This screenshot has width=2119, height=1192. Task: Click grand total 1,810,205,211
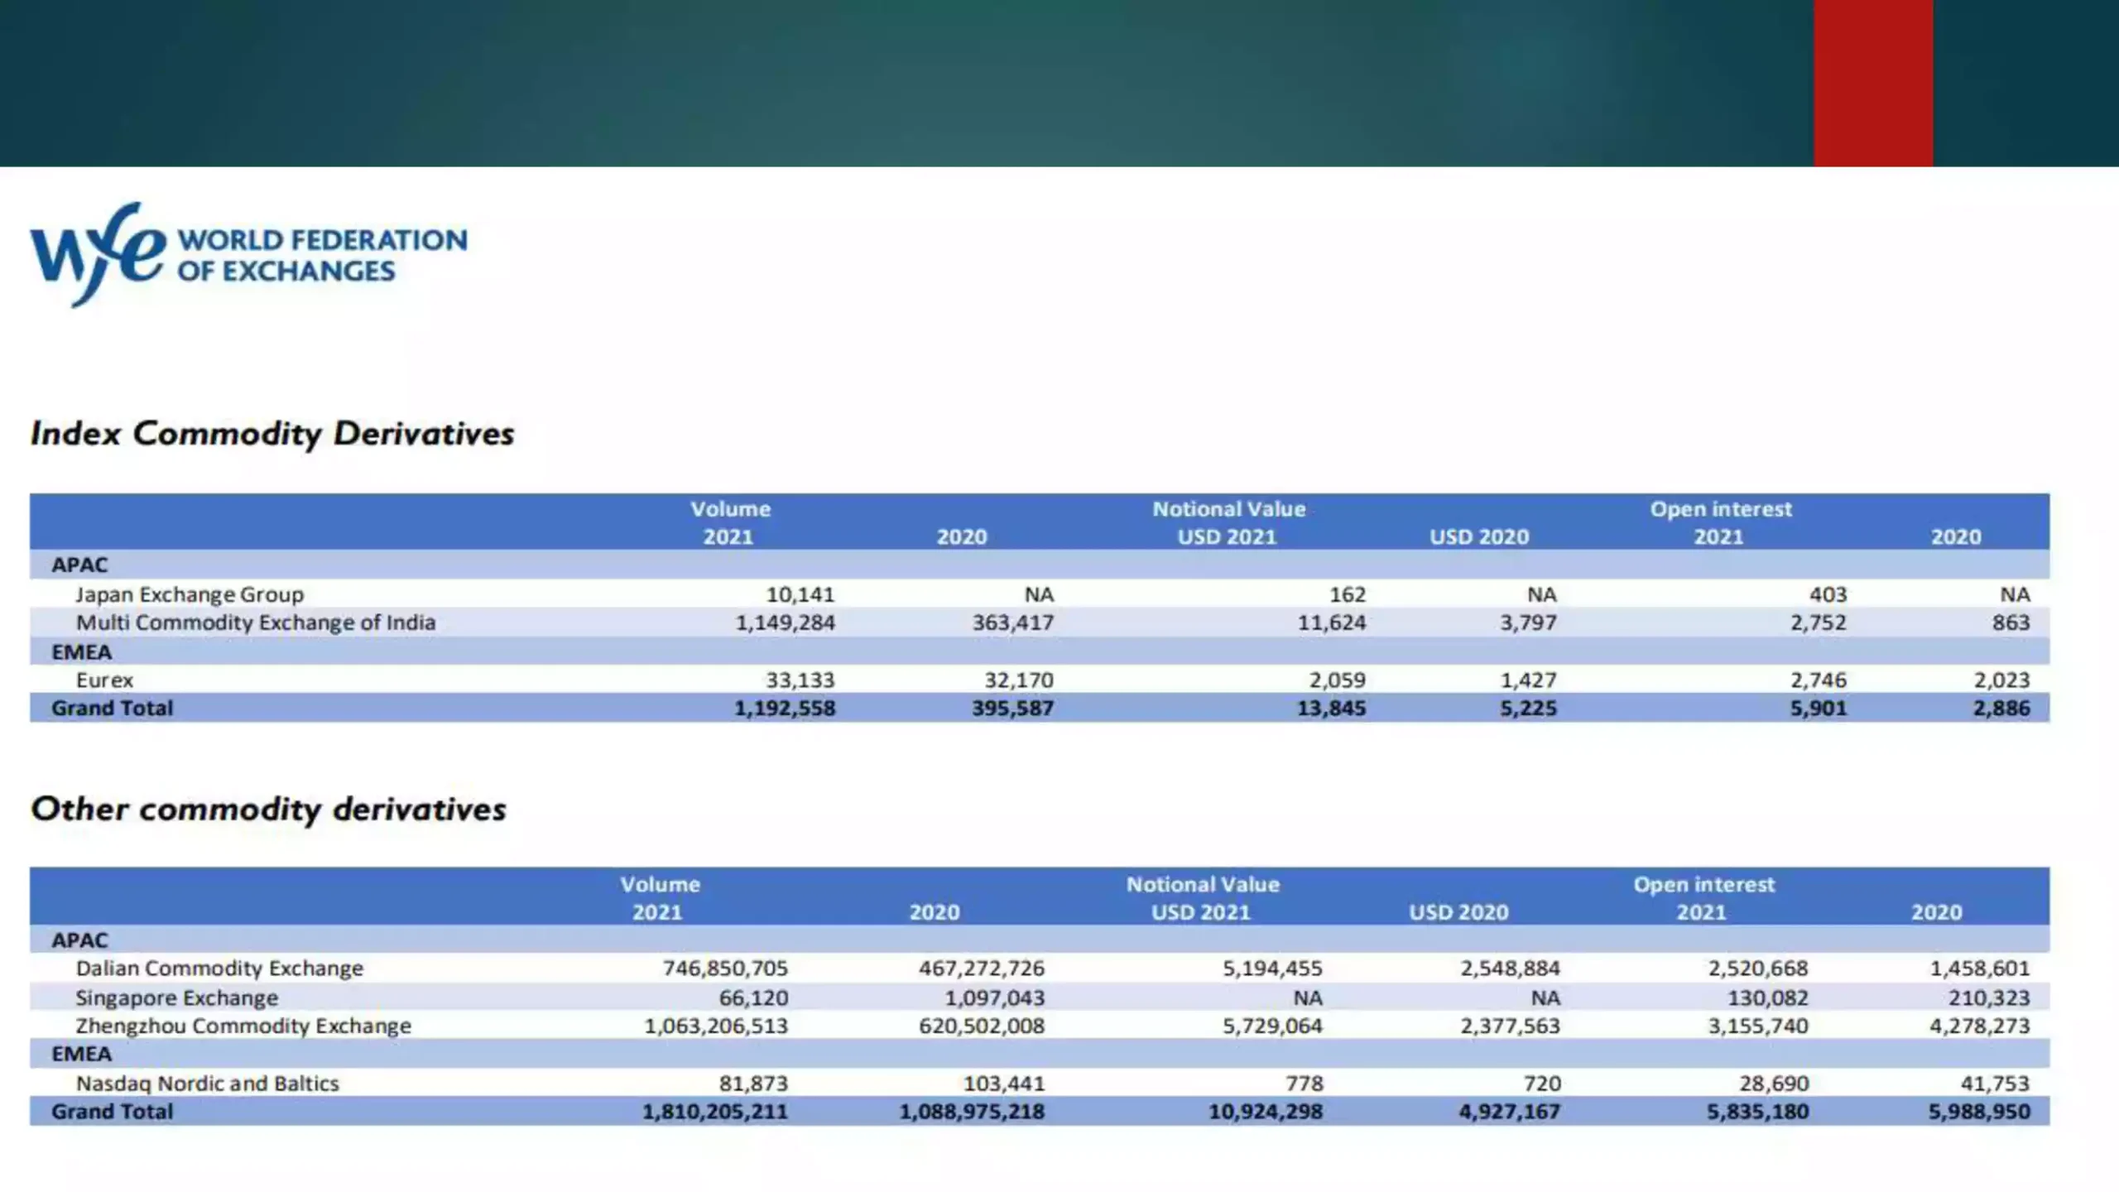(716, 1112)
